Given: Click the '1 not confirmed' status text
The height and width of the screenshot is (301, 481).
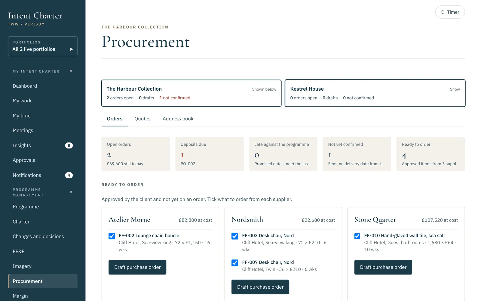Looking at the screenshot, I should point(175,98).
